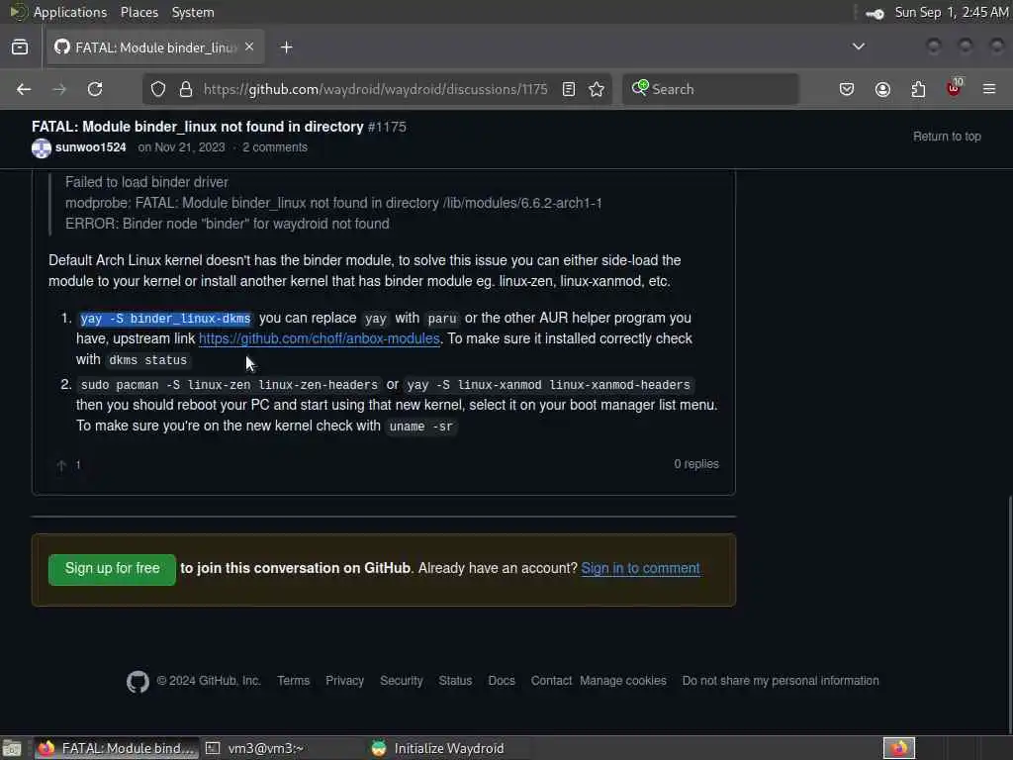
Task: Upvote the answer with the arrow icon
Action: 61,465
